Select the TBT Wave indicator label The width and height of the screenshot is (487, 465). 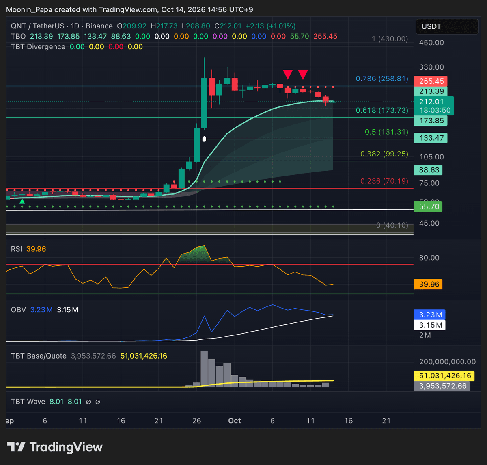[x=28, y=402]
